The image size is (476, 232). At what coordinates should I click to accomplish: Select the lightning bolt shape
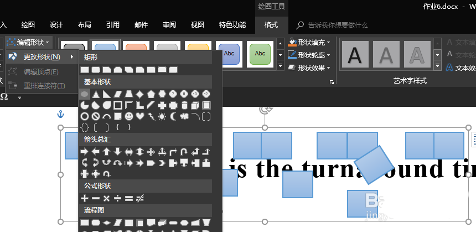coord(151,116)
